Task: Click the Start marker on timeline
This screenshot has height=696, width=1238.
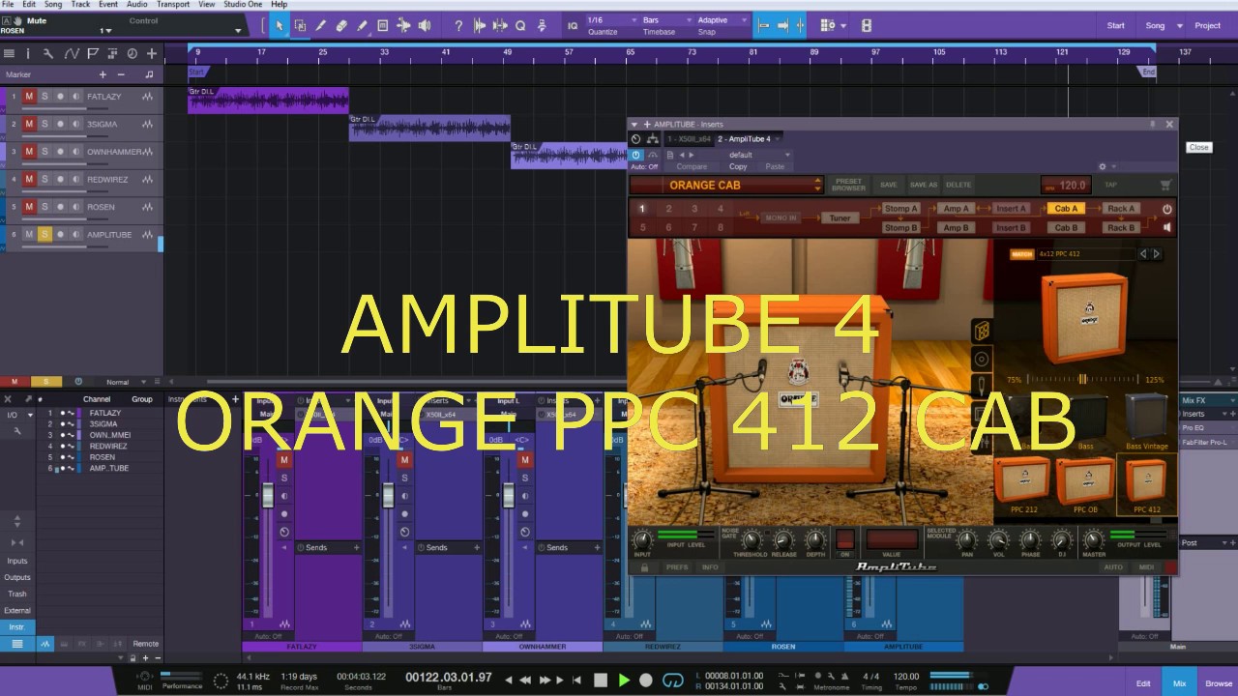Action: (x=196, y=72)
